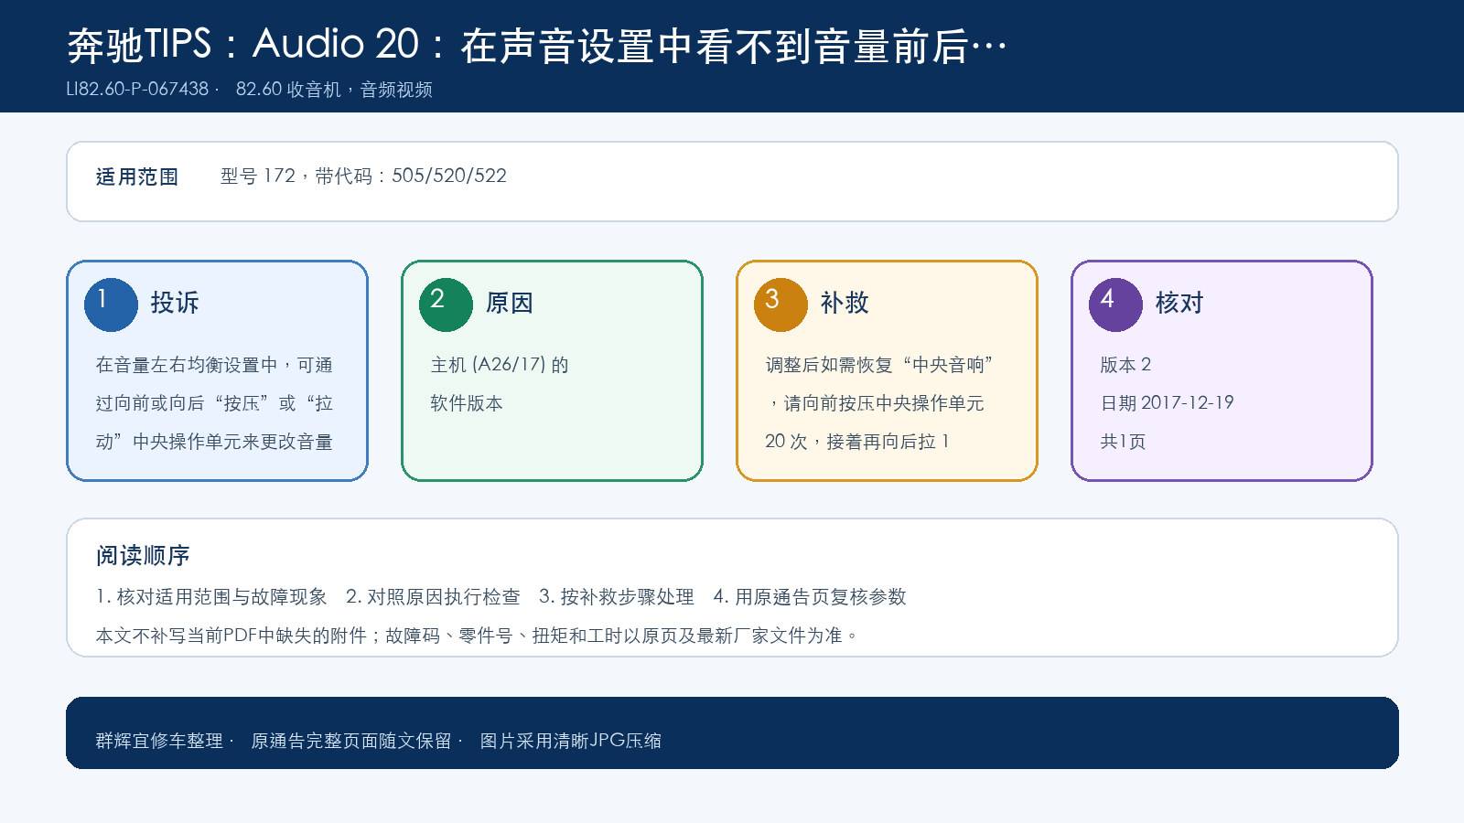
Task: Click the text 共1页
Action: tap(1123, 442)
